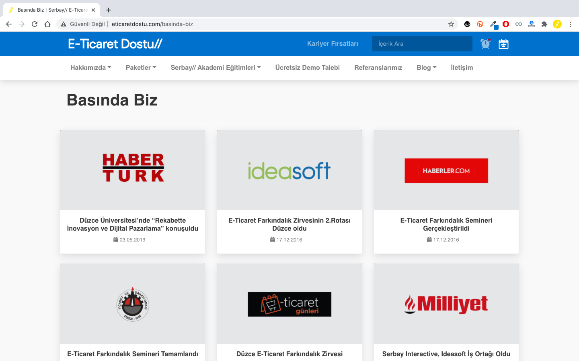579x361 pixels.
Task: Bookmark the page with the star icon
Action: coord(451,24)
